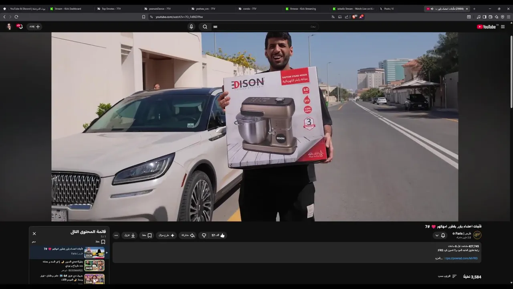The height and width of the screenshot is (289, 513).
Task: Like the video with thumbs-up
Action: (218, 235)
